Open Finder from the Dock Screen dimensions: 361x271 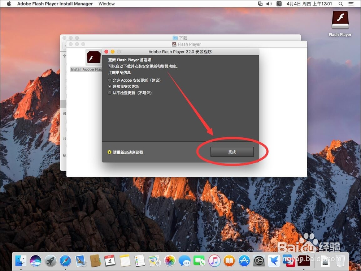21,261
